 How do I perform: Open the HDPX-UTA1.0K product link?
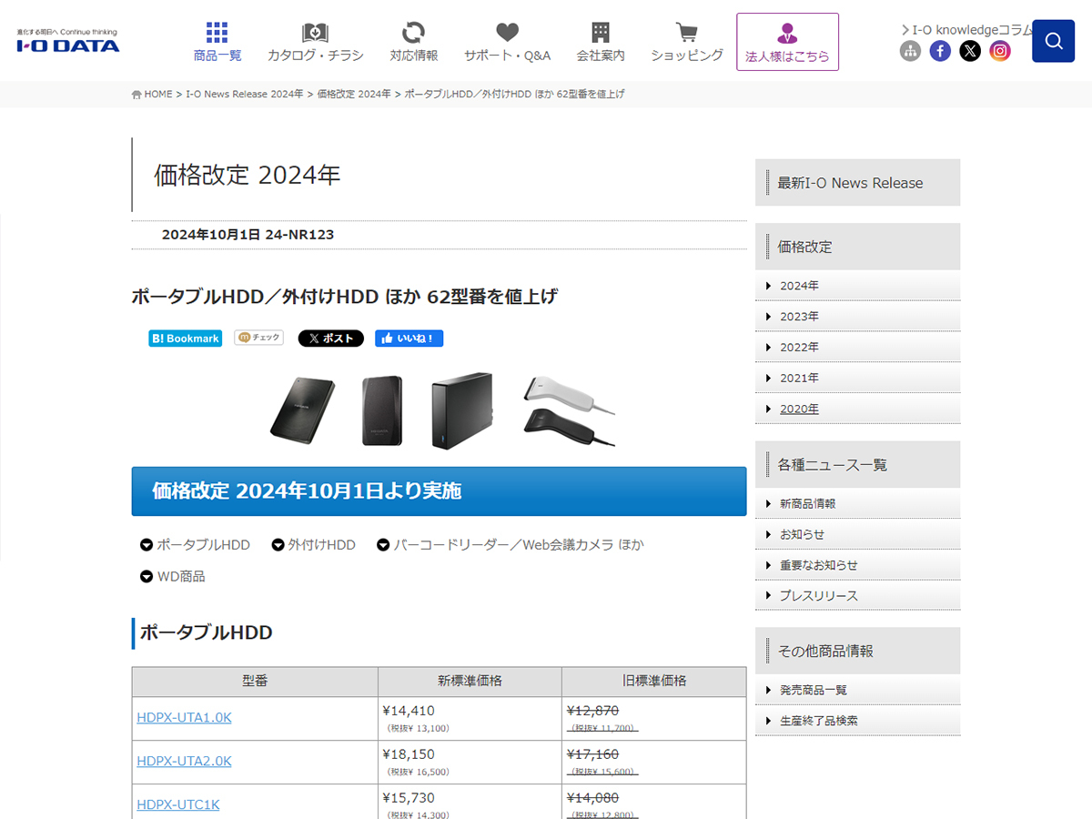(184, 717)
